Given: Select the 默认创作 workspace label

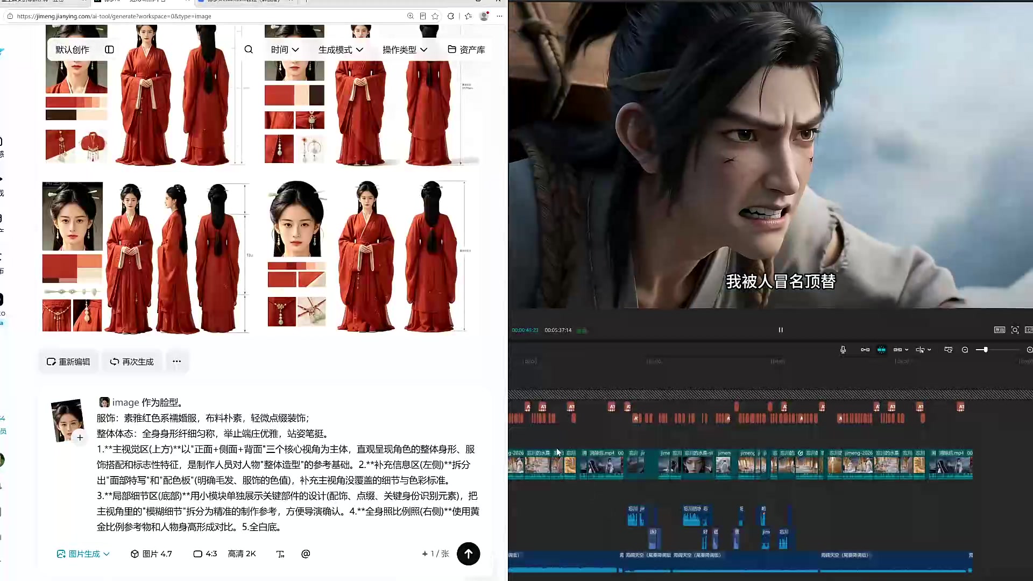Looking at the screenshot, I should point(72,49).
